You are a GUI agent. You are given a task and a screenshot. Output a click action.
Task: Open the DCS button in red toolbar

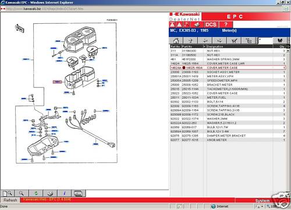pos(211,24)
